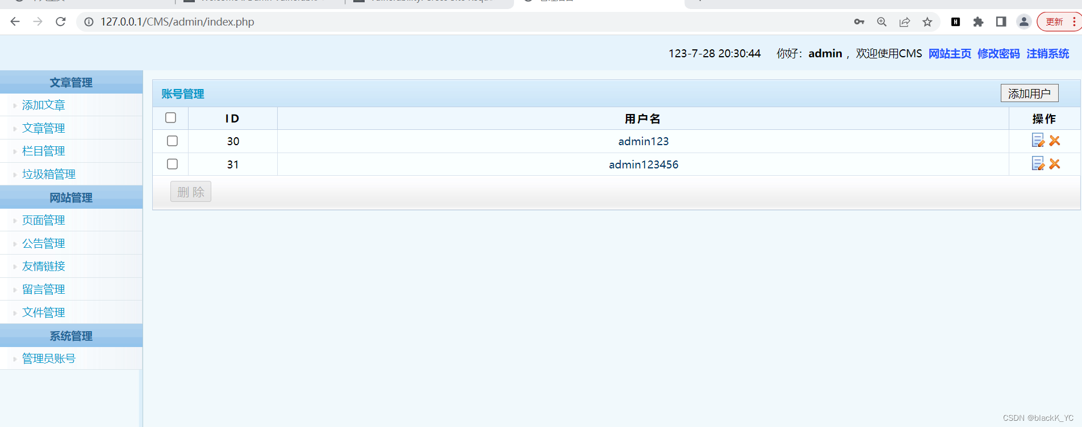This screenshot has height=427, width=1082.
Task: Open 垃圾箱管理 in sidebar
Action: point(49,174)
